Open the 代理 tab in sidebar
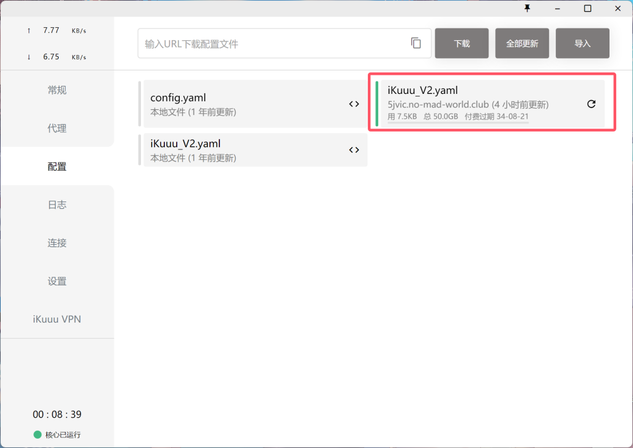 click(x=57, y=129)
